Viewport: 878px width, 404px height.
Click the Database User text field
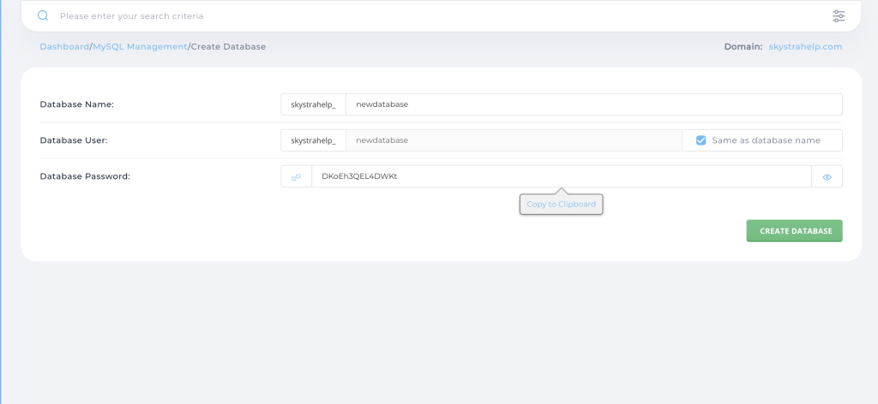[x=513, y=140]
